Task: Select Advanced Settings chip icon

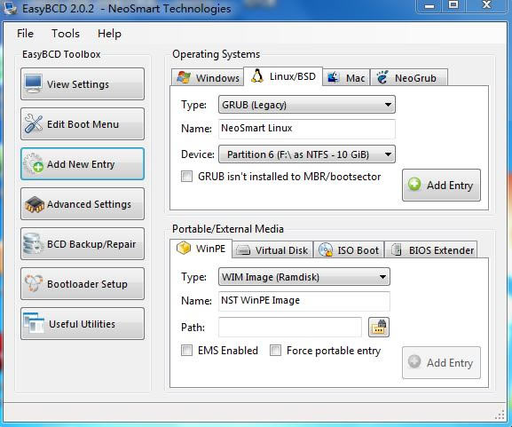Action: point(35,204)
